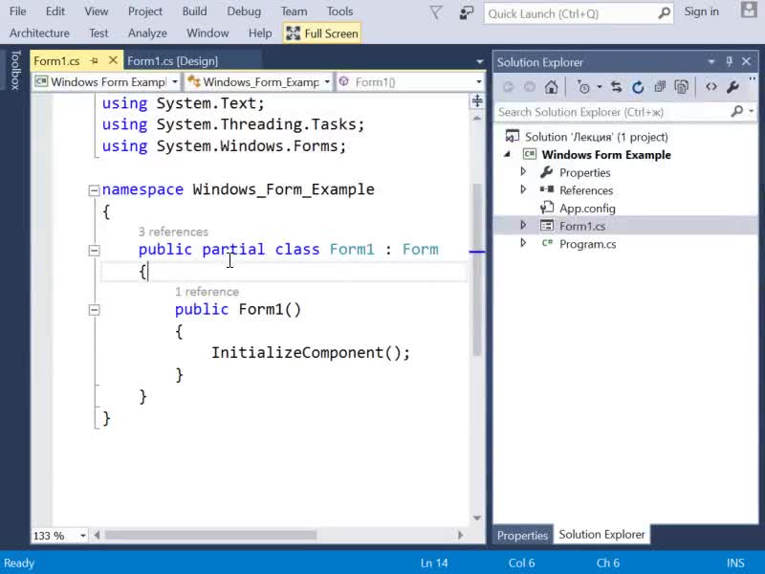765x574 pixels.
Task: Click the Form1.cs form icon in the tree
Action: [546, 226]
